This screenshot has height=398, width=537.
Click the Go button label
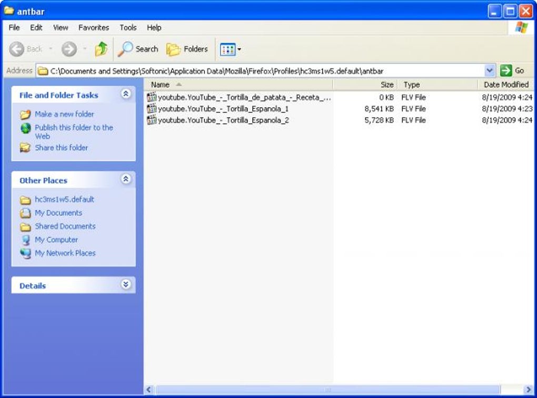519,71
